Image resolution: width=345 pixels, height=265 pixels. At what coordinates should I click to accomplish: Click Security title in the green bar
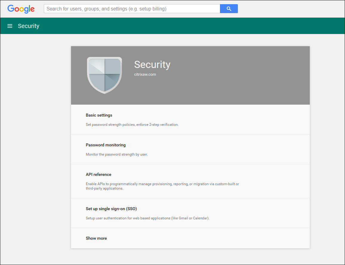pyautogui.click(x=29, y=26)
